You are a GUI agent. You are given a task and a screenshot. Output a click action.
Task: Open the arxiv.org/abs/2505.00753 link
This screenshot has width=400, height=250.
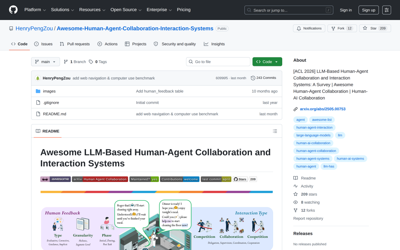(x=323, y=109)
